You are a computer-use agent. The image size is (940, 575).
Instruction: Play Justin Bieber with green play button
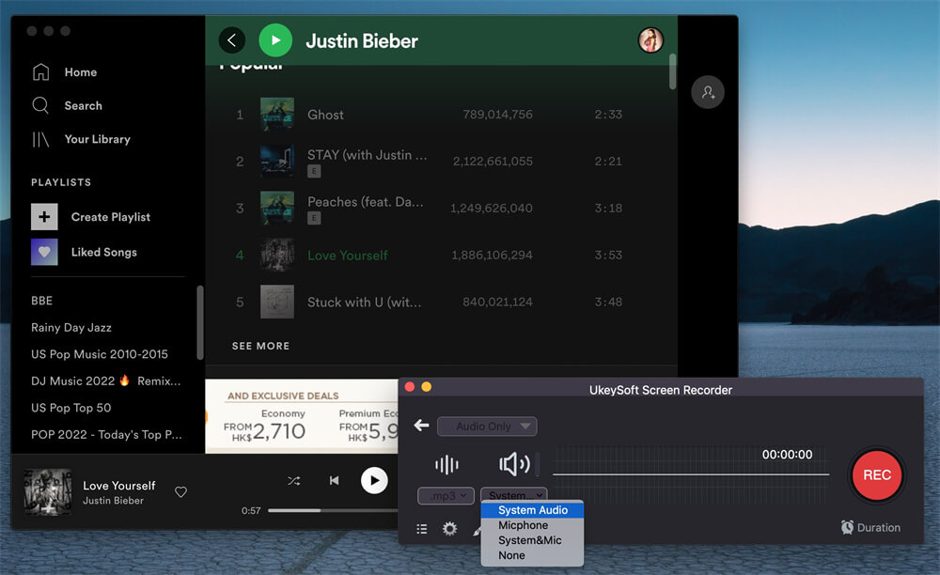tap(275, 40)
